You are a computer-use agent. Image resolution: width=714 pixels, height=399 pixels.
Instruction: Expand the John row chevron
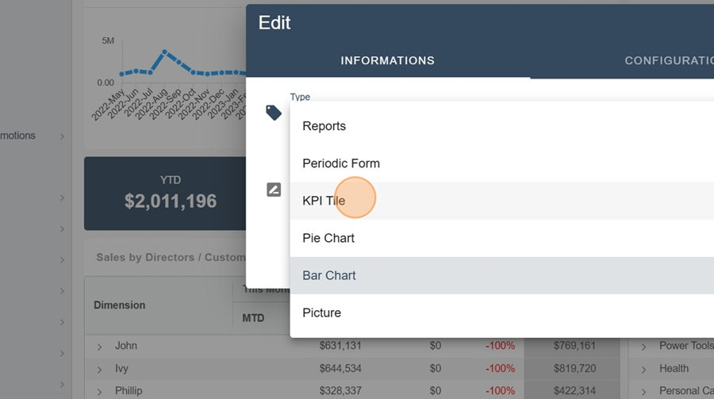point(100,347)
